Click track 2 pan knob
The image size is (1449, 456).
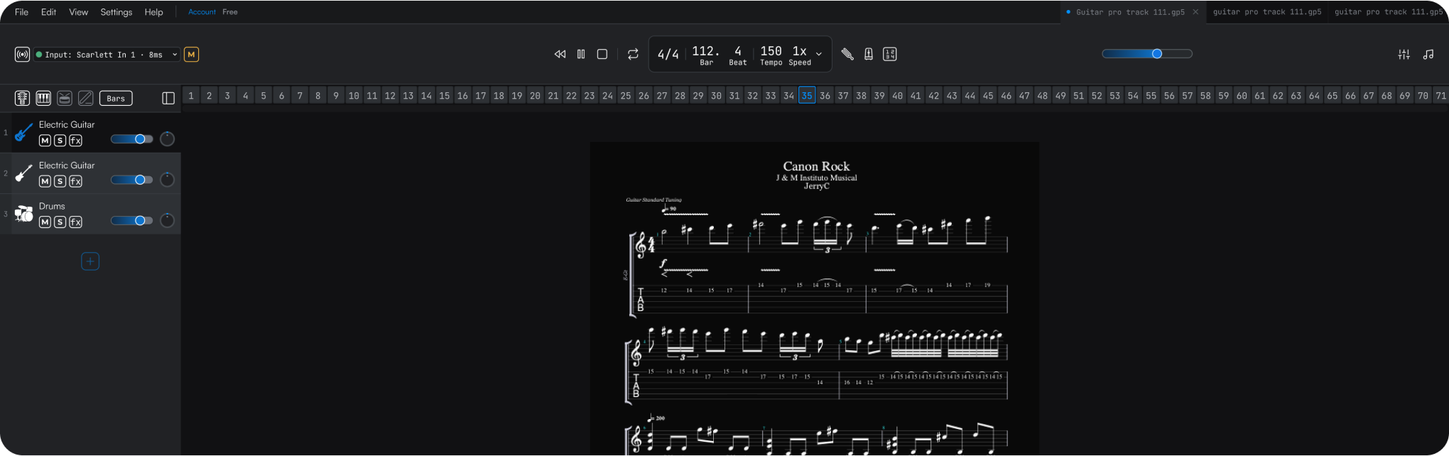[167, 180]
